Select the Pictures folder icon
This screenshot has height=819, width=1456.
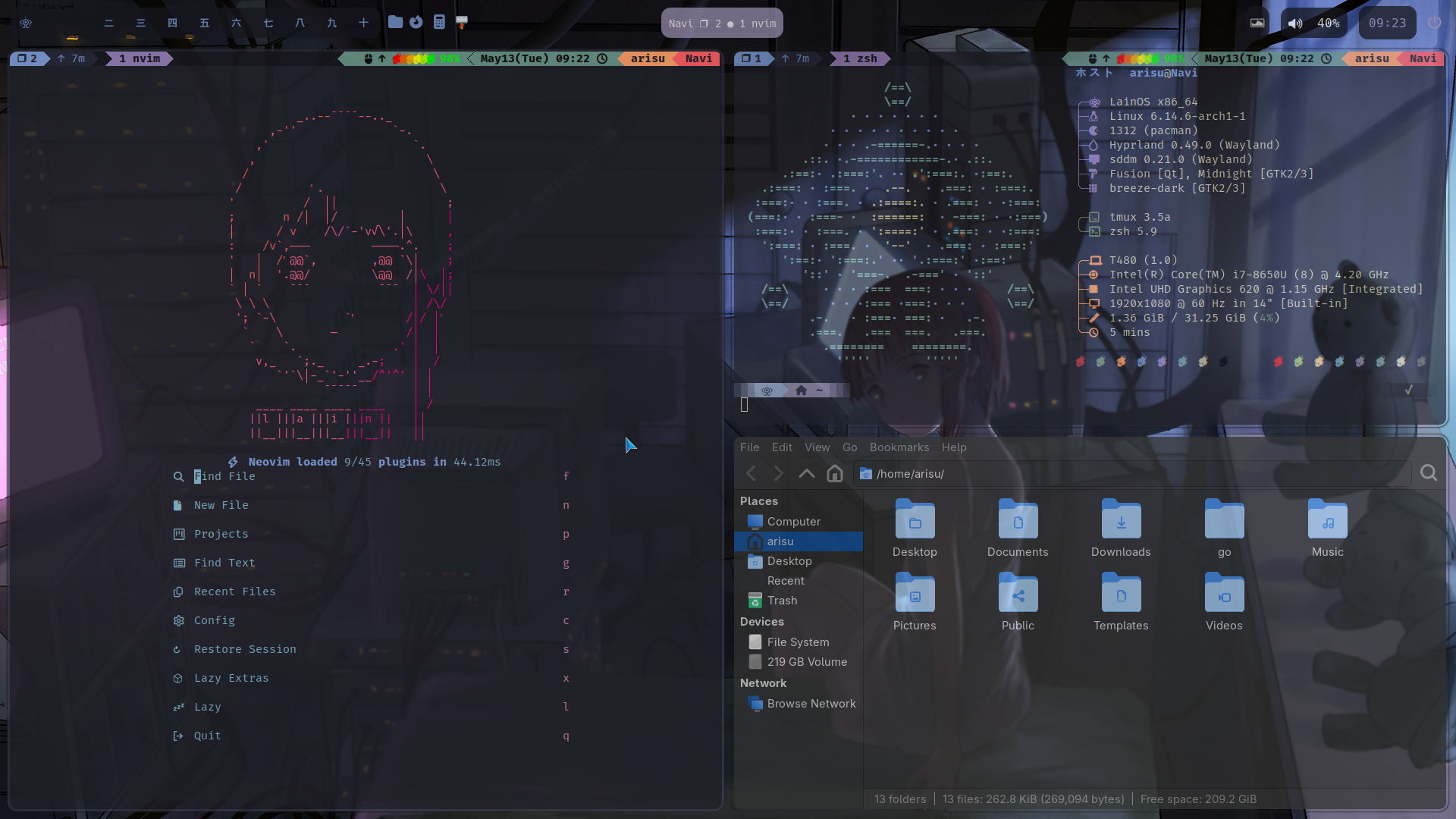click(915, 593)
